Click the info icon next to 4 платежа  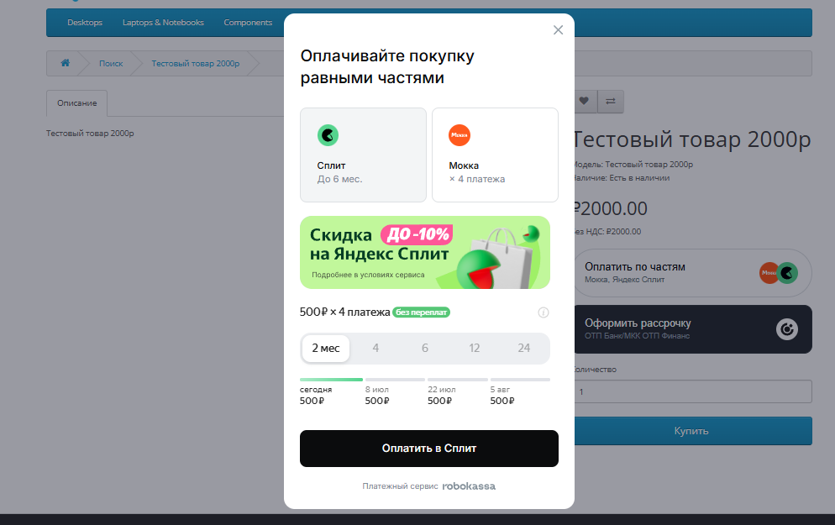tap(544, 312)
